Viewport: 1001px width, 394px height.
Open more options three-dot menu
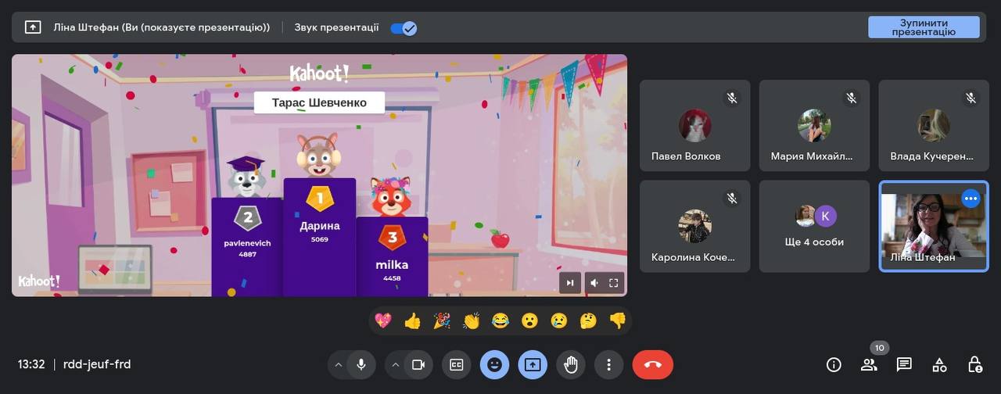(x=608, y=364)
